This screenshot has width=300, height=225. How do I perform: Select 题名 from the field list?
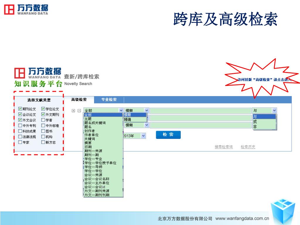(103, 127)
